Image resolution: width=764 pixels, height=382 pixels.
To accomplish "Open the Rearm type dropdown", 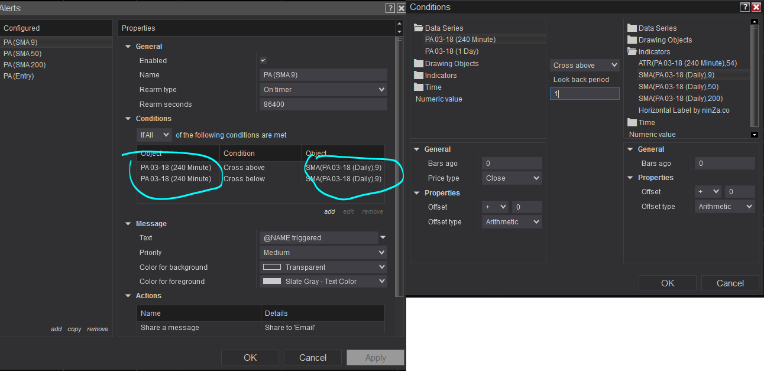I will click(323, 90).
